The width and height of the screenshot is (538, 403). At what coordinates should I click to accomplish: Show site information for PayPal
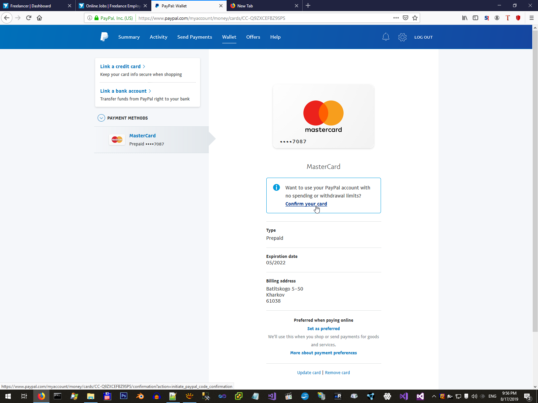pos(90,18)
